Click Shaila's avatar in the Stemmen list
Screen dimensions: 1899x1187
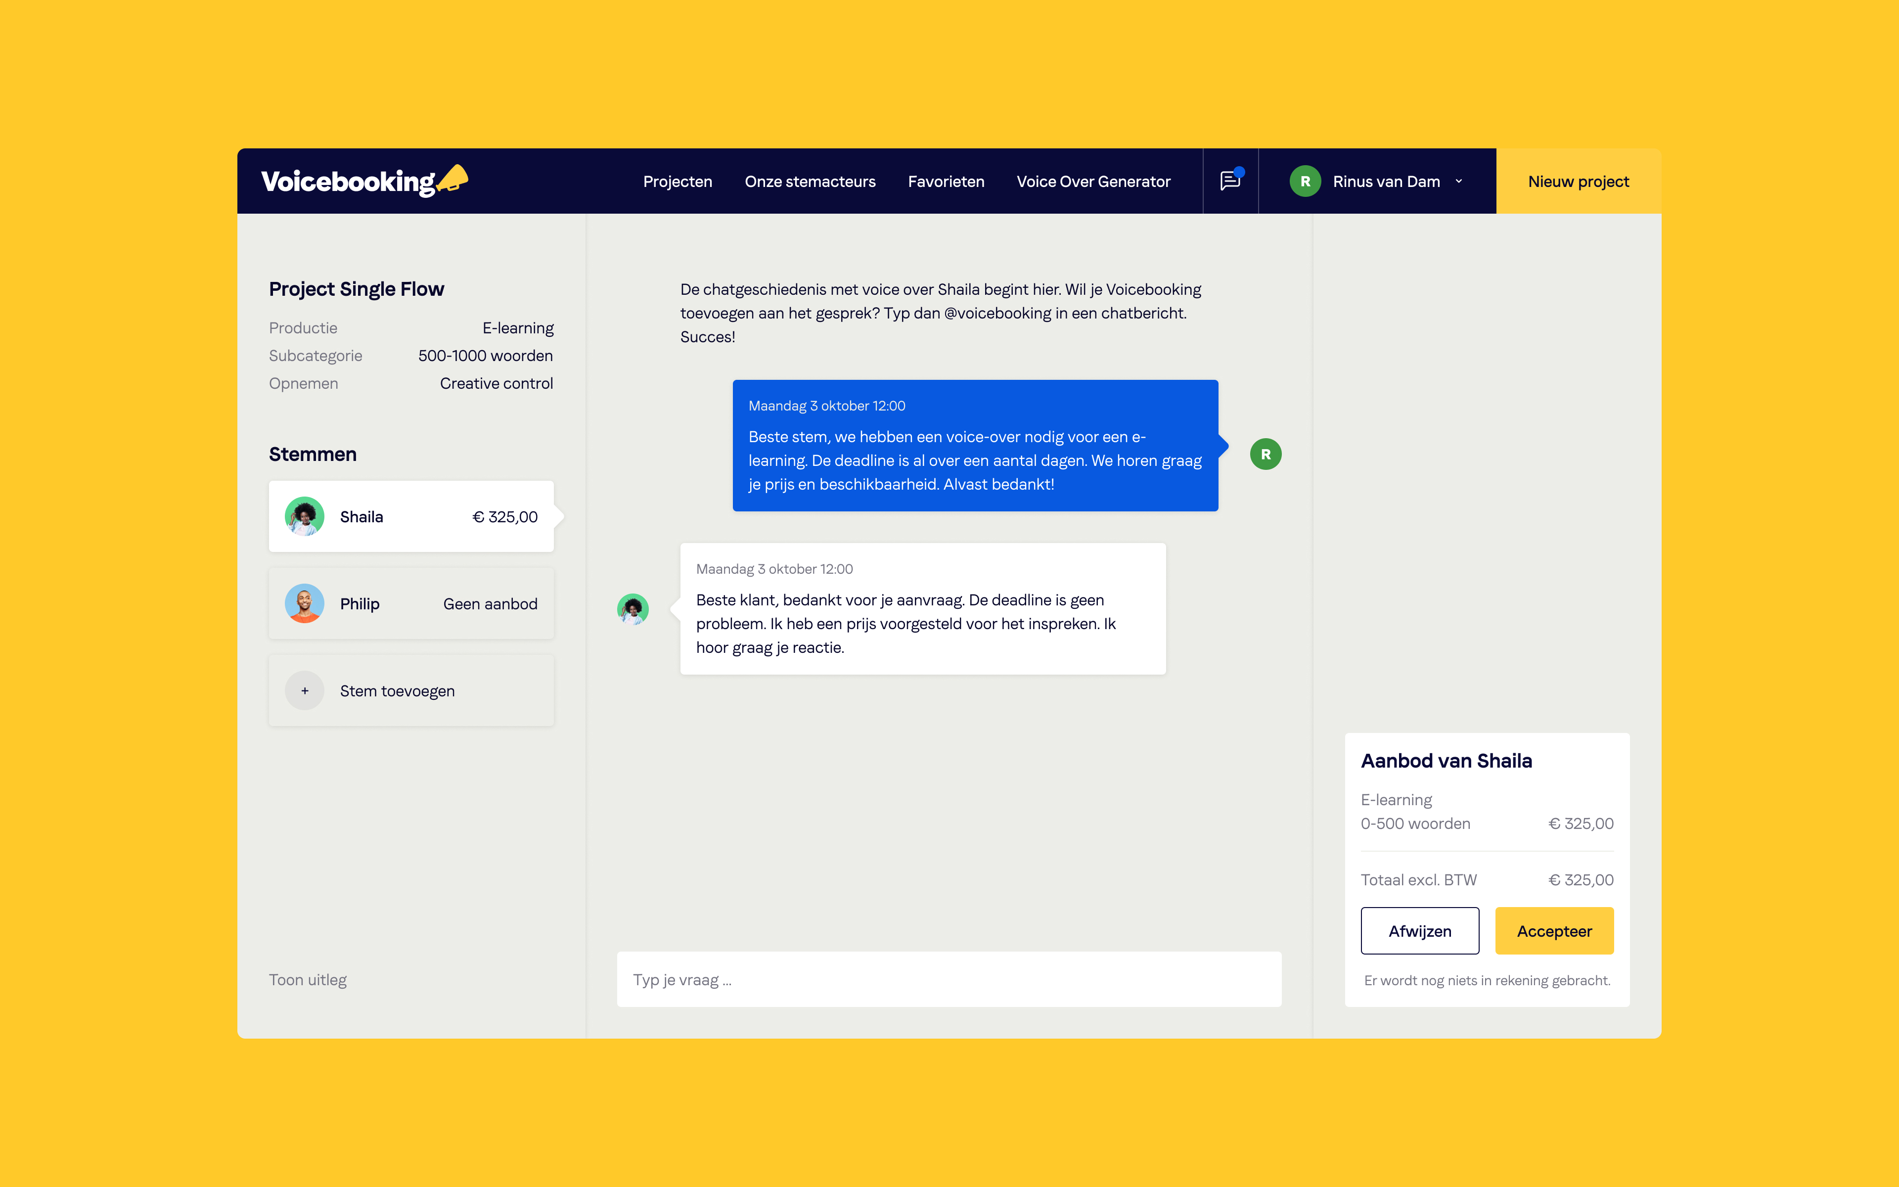tap(305, 516)
